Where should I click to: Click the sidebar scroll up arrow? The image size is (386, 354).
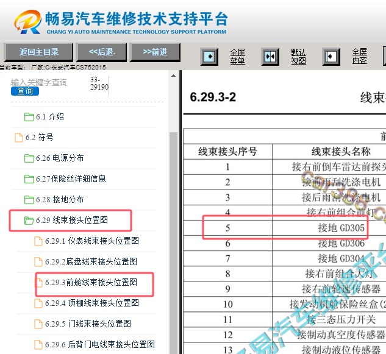click(x=173, y=76)
